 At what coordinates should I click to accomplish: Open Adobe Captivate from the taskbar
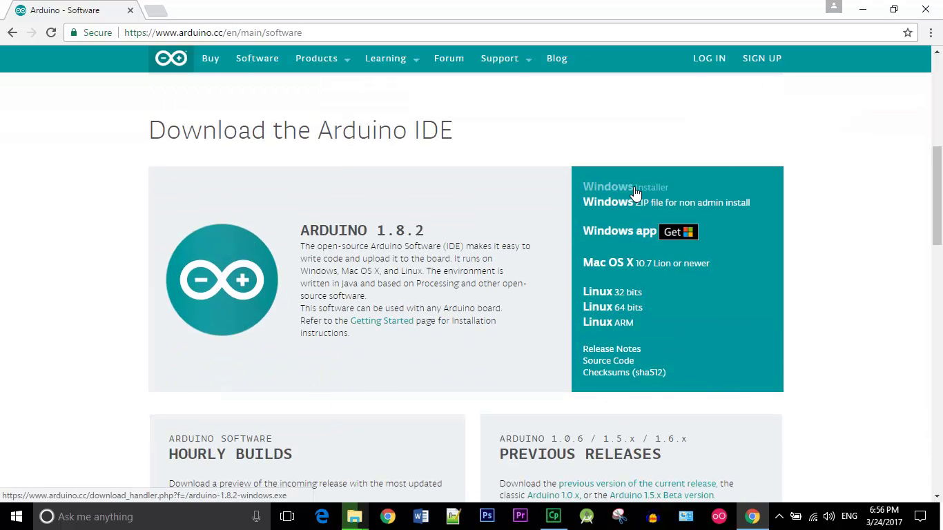tap(553, 516)
